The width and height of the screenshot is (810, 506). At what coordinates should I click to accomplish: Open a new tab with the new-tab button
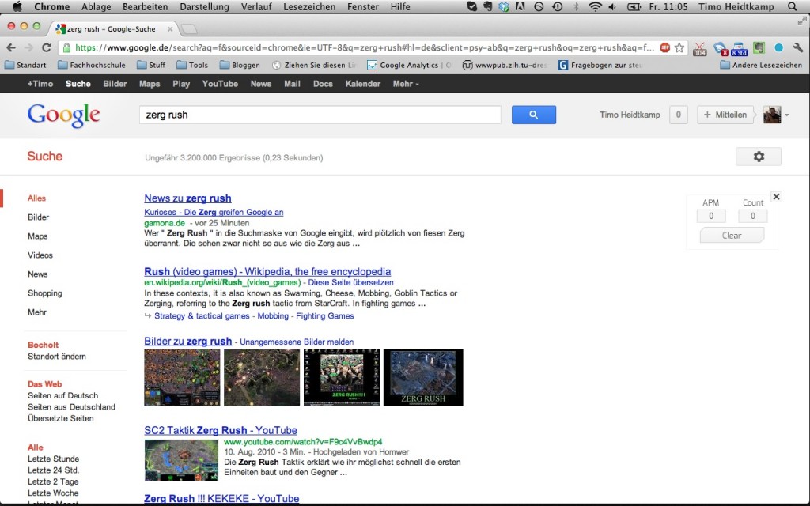pyautogui.click(x=189, y=29)
